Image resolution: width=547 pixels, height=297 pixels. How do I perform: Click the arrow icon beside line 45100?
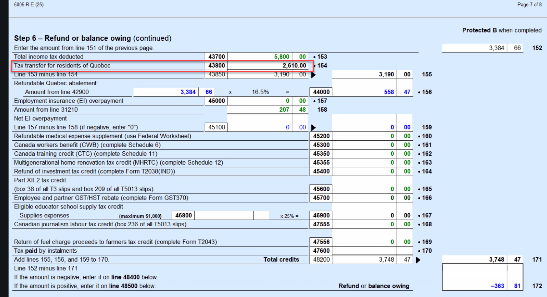click(x=313, y=127)
